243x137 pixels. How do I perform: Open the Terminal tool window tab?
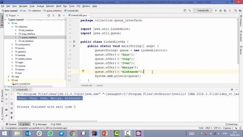pos(11,124)
